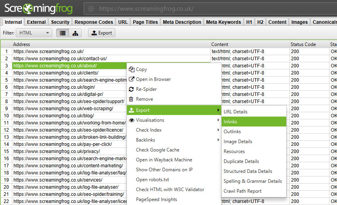Expand the Check Index submenu arrow
The image size is (337, 205).
click(218, 130)
